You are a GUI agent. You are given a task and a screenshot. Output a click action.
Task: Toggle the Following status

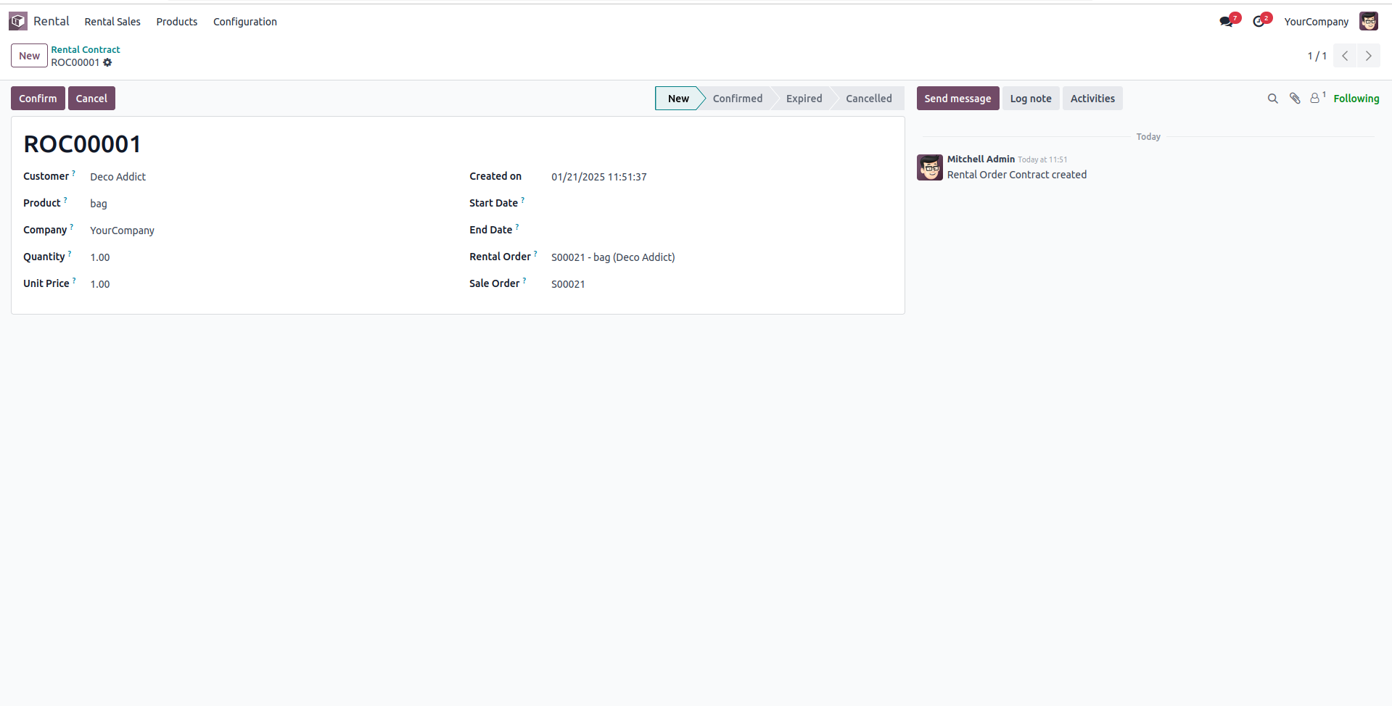[1356, 99]
